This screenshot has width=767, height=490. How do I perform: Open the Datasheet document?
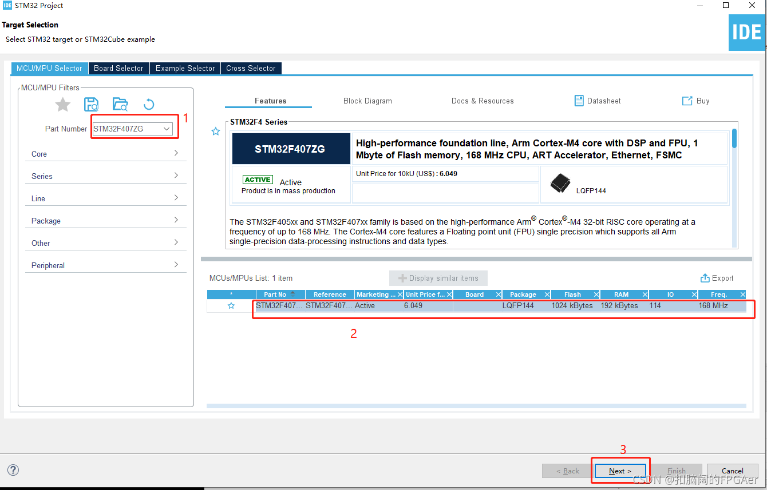[x=598, y=101]
